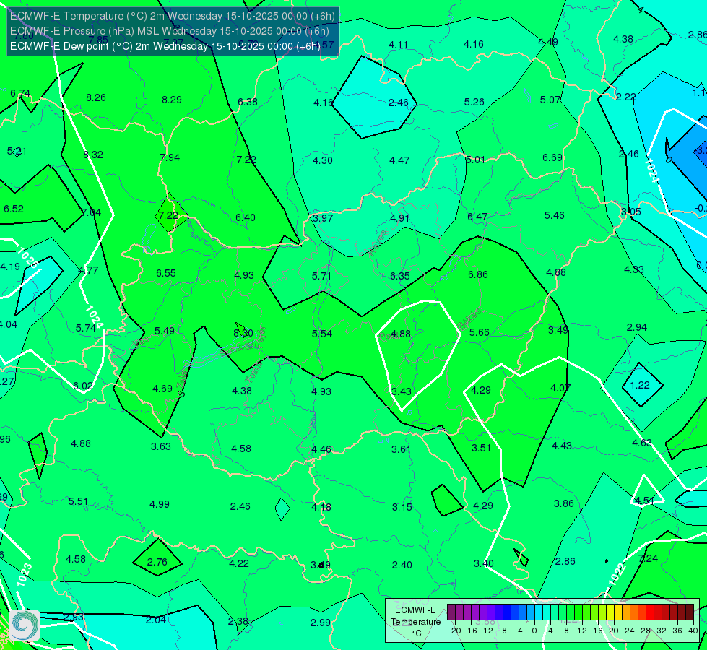Select the ECMWF-E Pressure MSL layer label
The height and width of the screenshot is (650, 707).
[170, 31]
